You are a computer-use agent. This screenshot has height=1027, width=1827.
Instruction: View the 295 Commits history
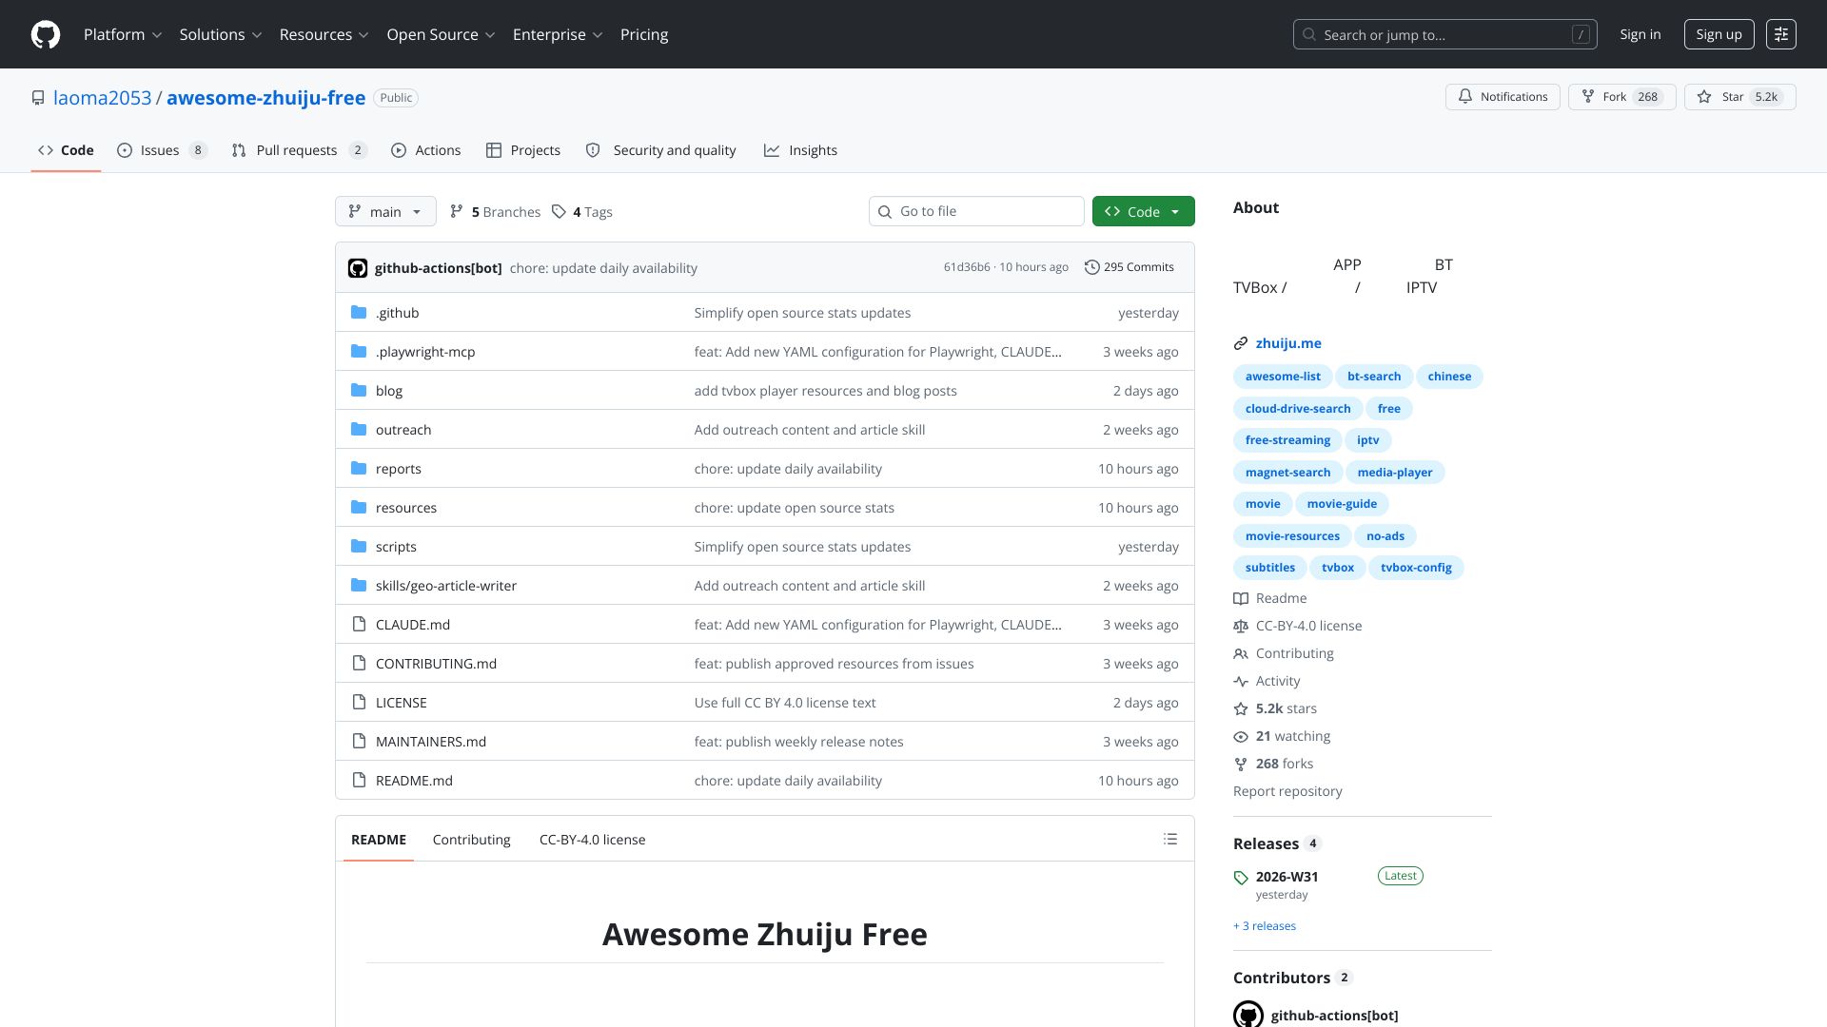(x=1130, y=267)
